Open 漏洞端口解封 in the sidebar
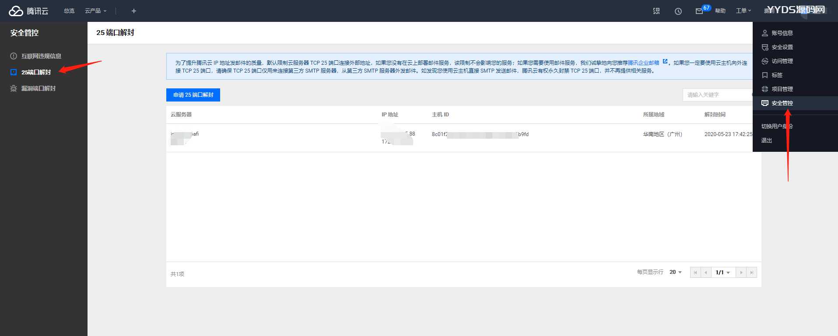 click(x=39, y=88)
